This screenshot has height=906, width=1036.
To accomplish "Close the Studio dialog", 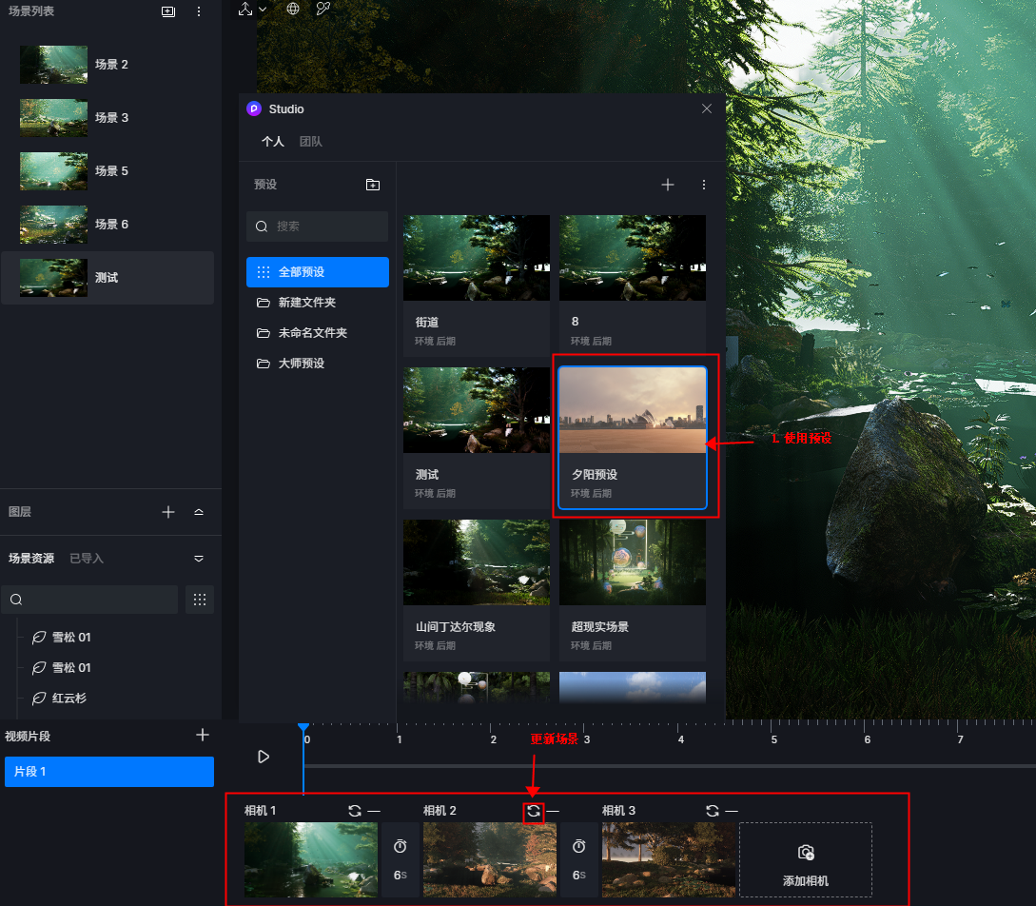I will point(706,108).
